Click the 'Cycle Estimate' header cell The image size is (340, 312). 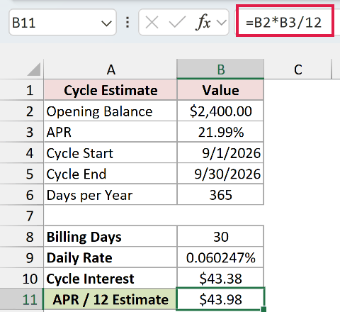click(x=110, y=90)
